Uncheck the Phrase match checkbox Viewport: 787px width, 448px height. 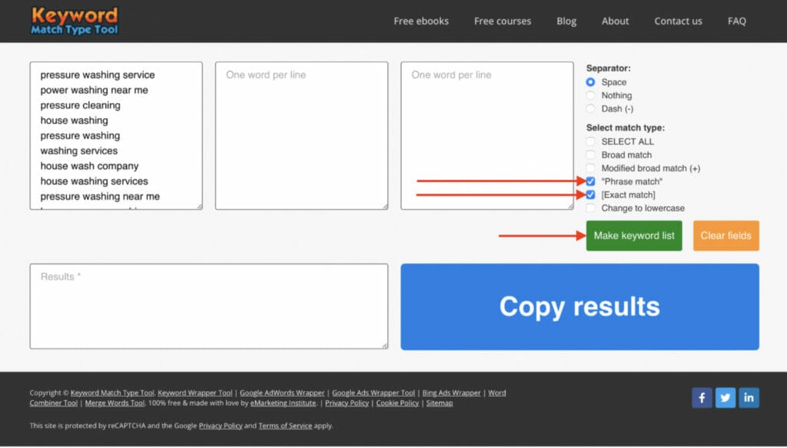coord(590,181)
